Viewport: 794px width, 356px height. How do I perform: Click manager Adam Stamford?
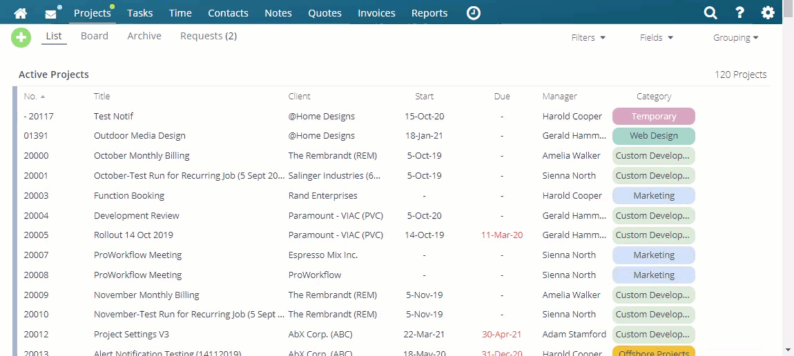[574, 334]
